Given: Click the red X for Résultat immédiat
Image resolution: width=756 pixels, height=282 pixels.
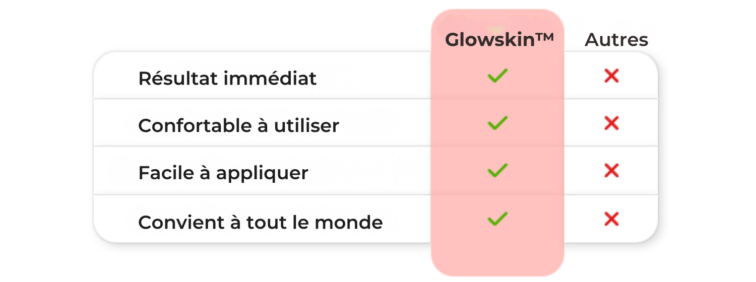Looking at the screenshot, I should [x=611, y=77].
